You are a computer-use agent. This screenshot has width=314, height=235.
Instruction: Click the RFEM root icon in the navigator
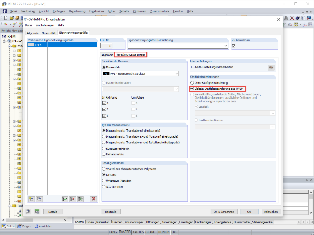click(x=4, y=37)
